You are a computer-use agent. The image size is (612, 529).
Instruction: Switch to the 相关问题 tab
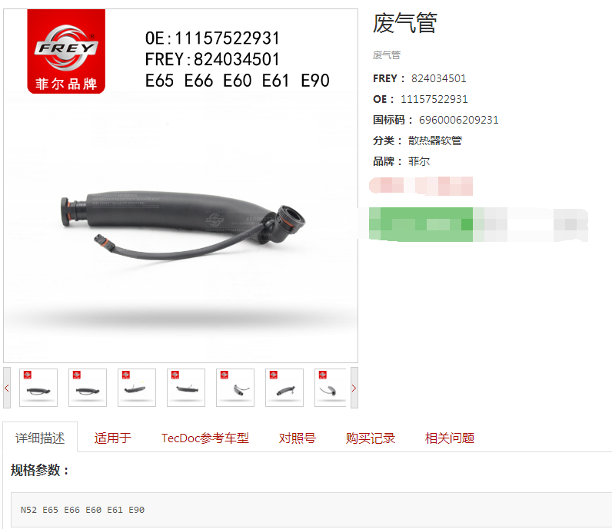coord(450,438)
